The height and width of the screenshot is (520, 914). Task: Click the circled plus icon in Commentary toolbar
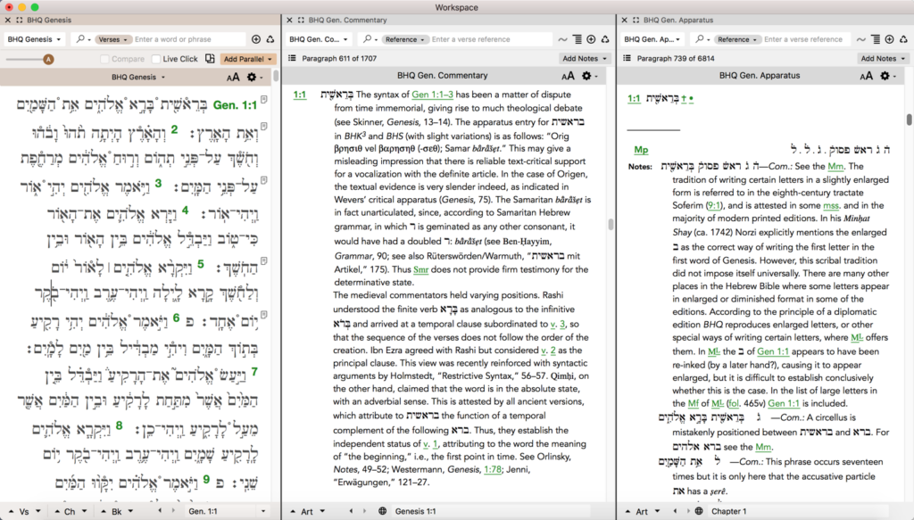click(593, 38)
